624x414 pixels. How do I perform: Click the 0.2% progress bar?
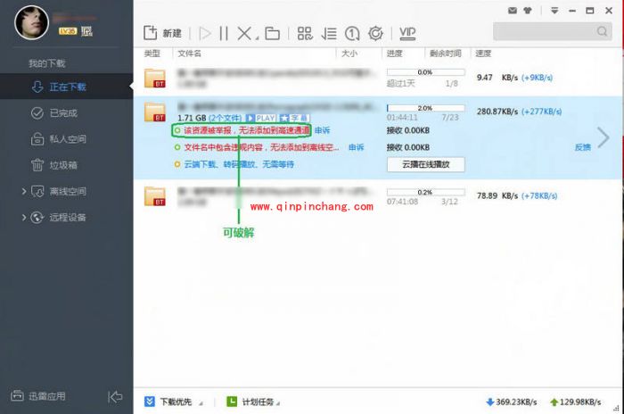tap(425, 192)
